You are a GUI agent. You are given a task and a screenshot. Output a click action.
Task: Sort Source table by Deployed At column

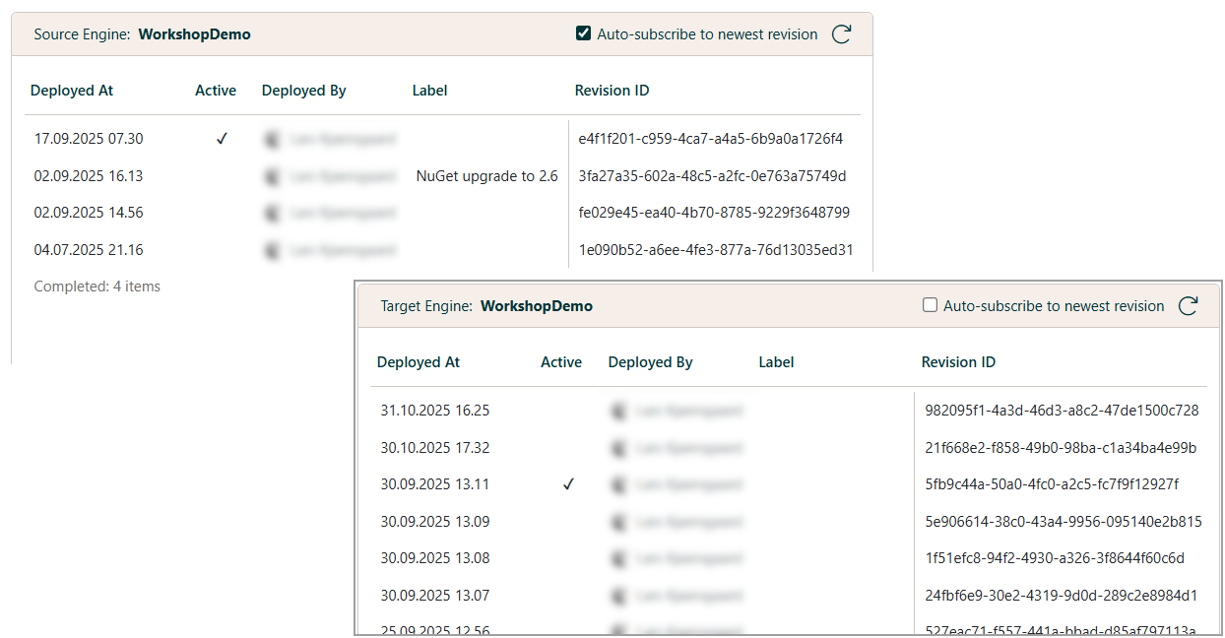coord(72,91)
